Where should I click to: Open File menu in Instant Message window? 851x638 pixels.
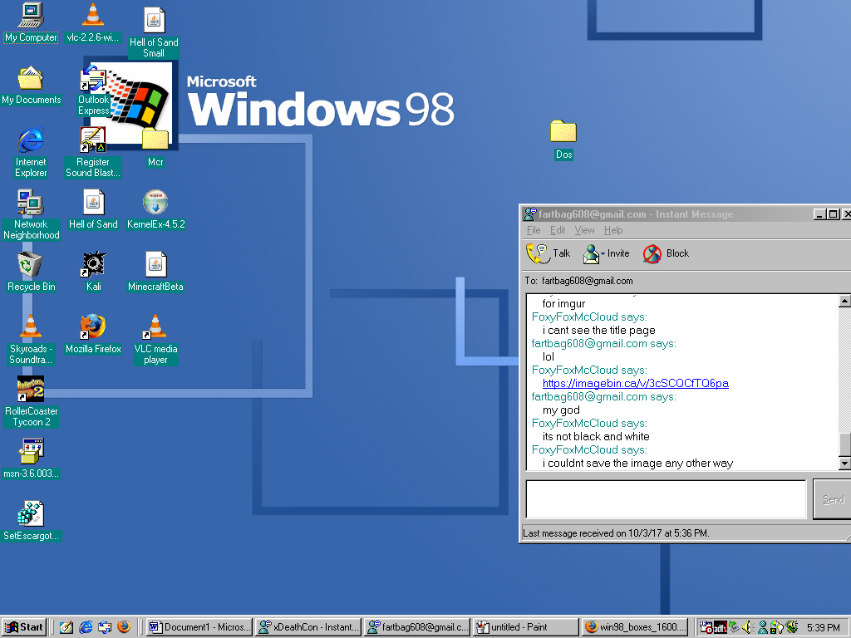(x=534, y=230)
